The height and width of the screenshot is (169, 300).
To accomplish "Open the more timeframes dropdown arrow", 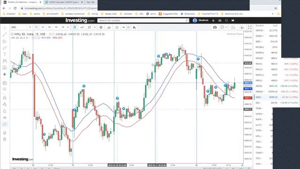I will click(67, 27).
